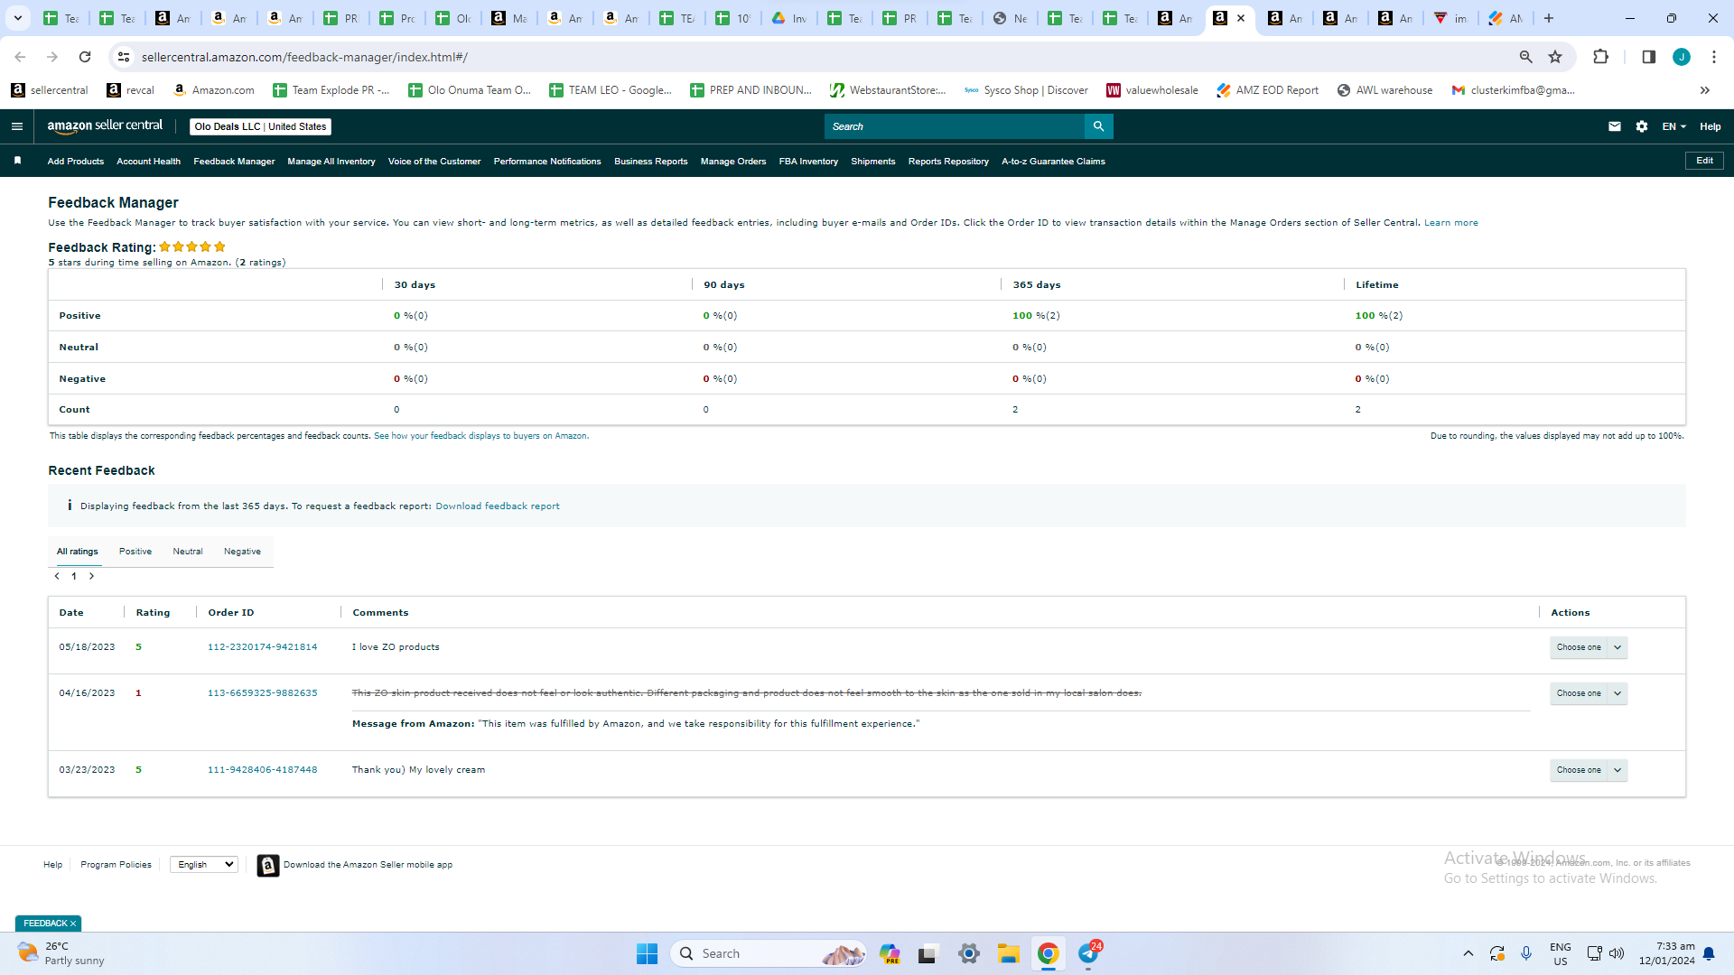The width and height of the screenshot is (1734, 975).
Task: Open order 113-6659325-9882635
Action: [263, 693]
